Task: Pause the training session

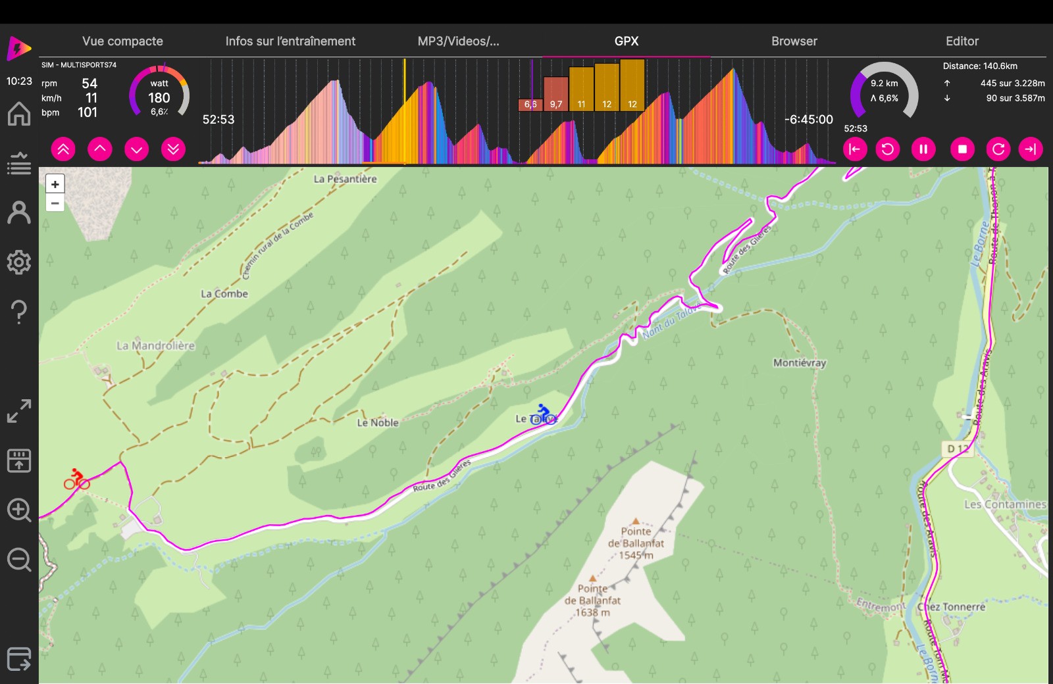Action: click(923, 149)
